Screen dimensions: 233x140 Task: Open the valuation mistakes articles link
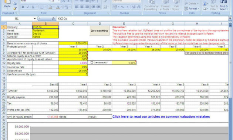coord(161,117)
